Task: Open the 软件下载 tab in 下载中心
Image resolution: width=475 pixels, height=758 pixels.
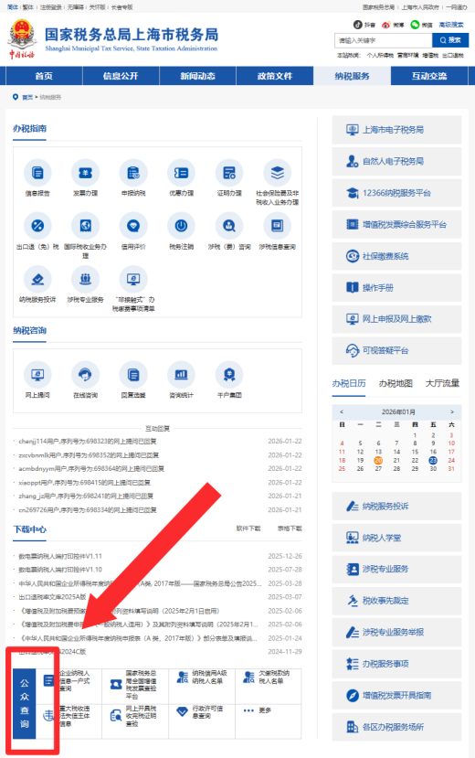Action: [x=248, y=528]
